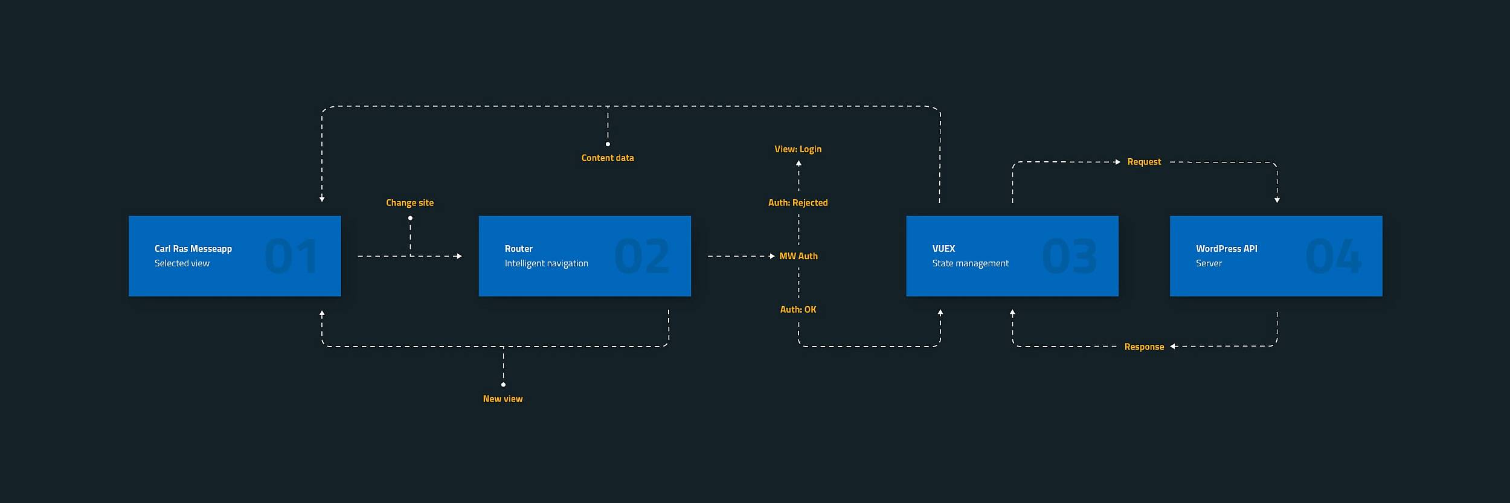Click the dot above Content data
This screenshot has width=1510, height=503.
coord(608,144)
